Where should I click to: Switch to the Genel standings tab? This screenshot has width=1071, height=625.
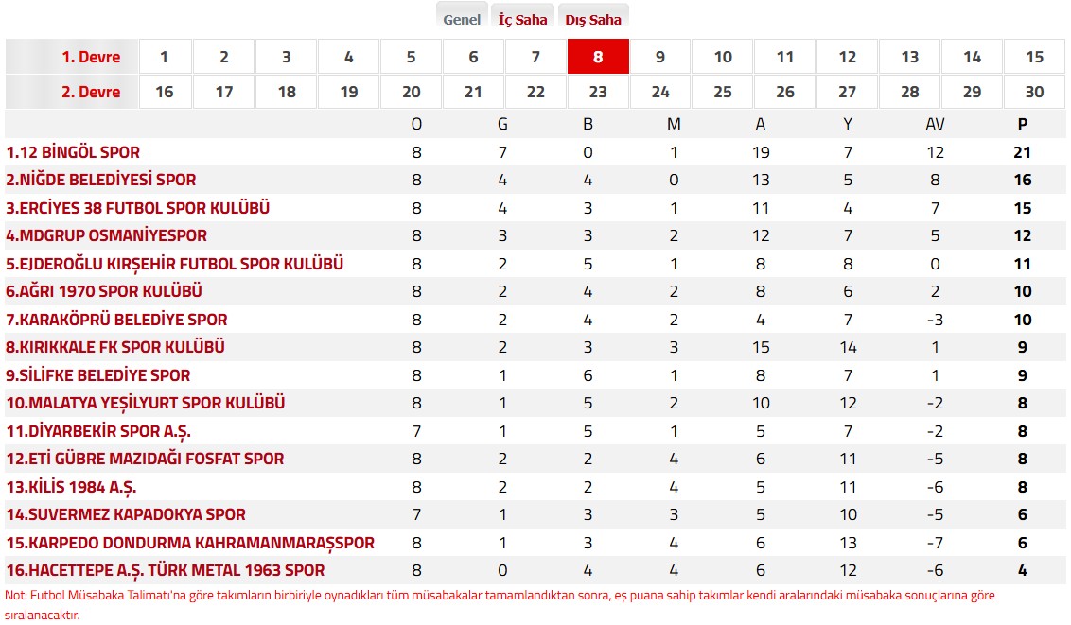pyautogui.click(x=462, y=19)
